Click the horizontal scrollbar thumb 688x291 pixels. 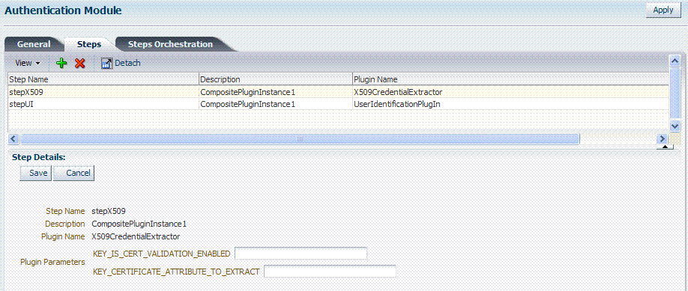coord(300,138)
